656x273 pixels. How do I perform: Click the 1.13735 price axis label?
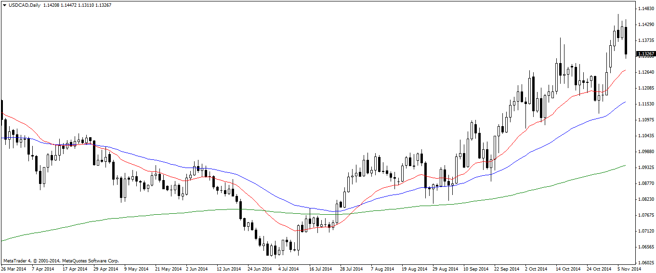tap(645, 40)
